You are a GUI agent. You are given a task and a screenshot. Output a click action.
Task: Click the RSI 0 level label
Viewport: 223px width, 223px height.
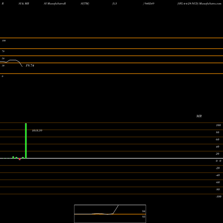click(x=3, y=76)
